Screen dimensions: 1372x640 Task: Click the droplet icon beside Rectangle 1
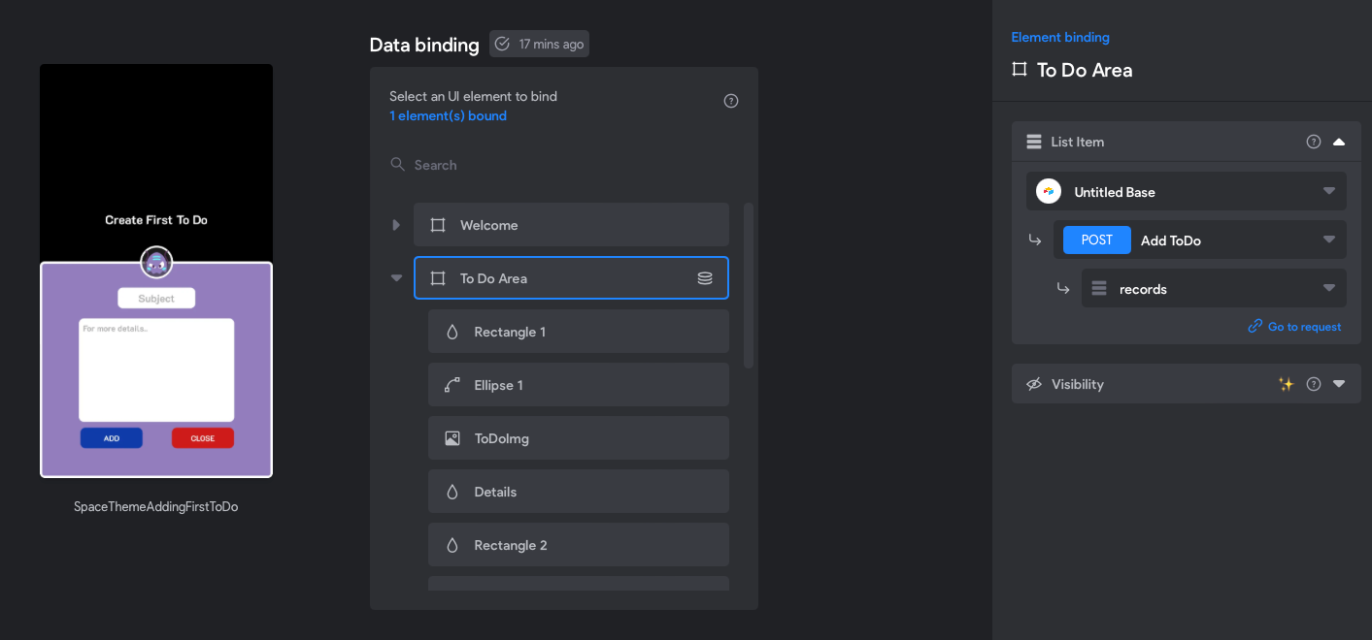click(452, 332)
